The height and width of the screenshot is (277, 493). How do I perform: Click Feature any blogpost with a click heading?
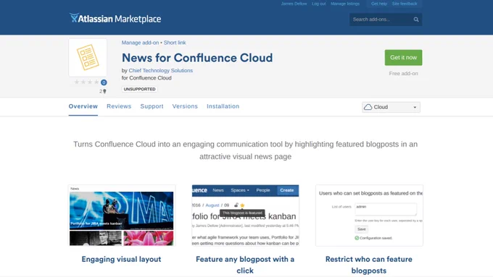point(245,265)
